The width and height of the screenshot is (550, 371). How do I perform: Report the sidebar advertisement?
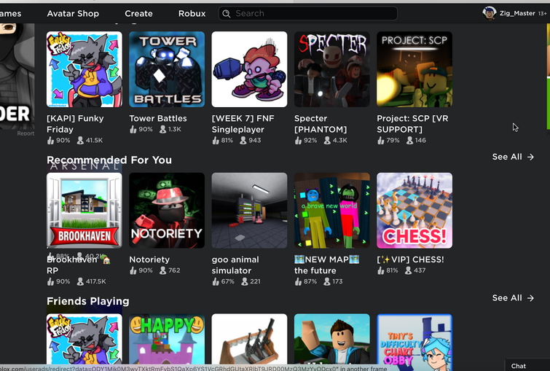tap(25, 133)
